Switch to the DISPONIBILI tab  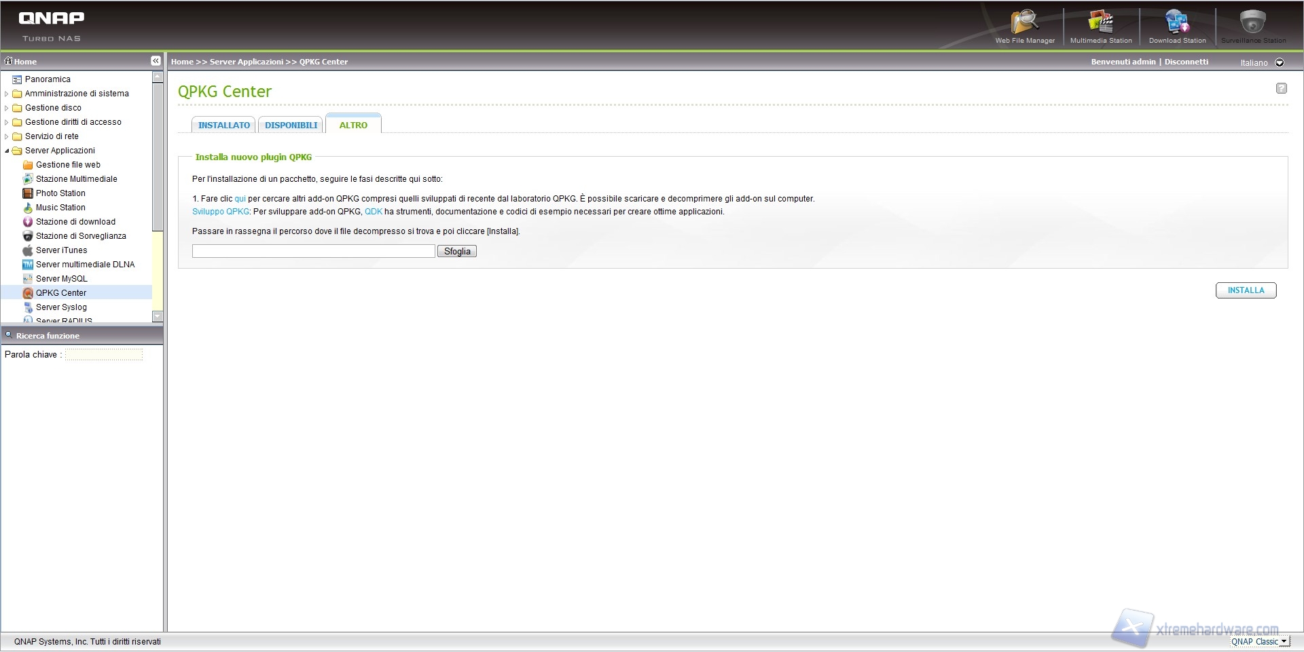tap(291, 126)
